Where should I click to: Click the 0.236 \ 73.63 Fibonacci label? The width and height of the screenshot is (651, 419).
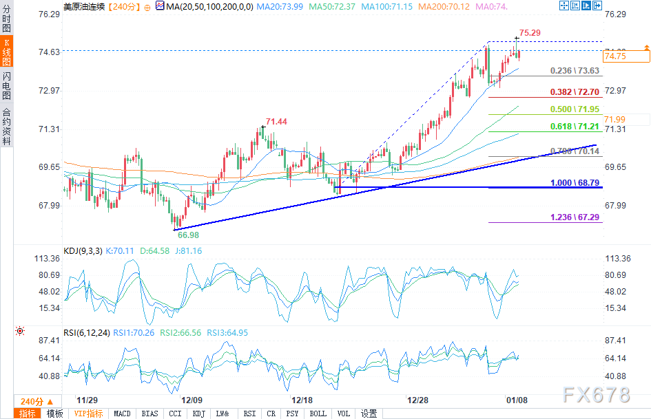click(575, 71)
